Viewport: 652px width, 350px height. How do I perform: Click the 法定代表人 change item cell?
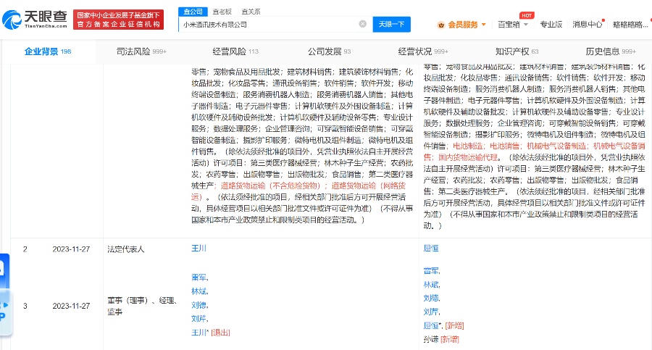(x=125, y=249)
